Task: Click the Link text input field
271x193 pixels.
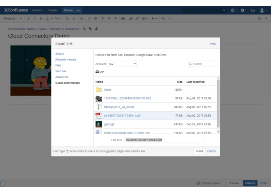Action: pos(165,140)
